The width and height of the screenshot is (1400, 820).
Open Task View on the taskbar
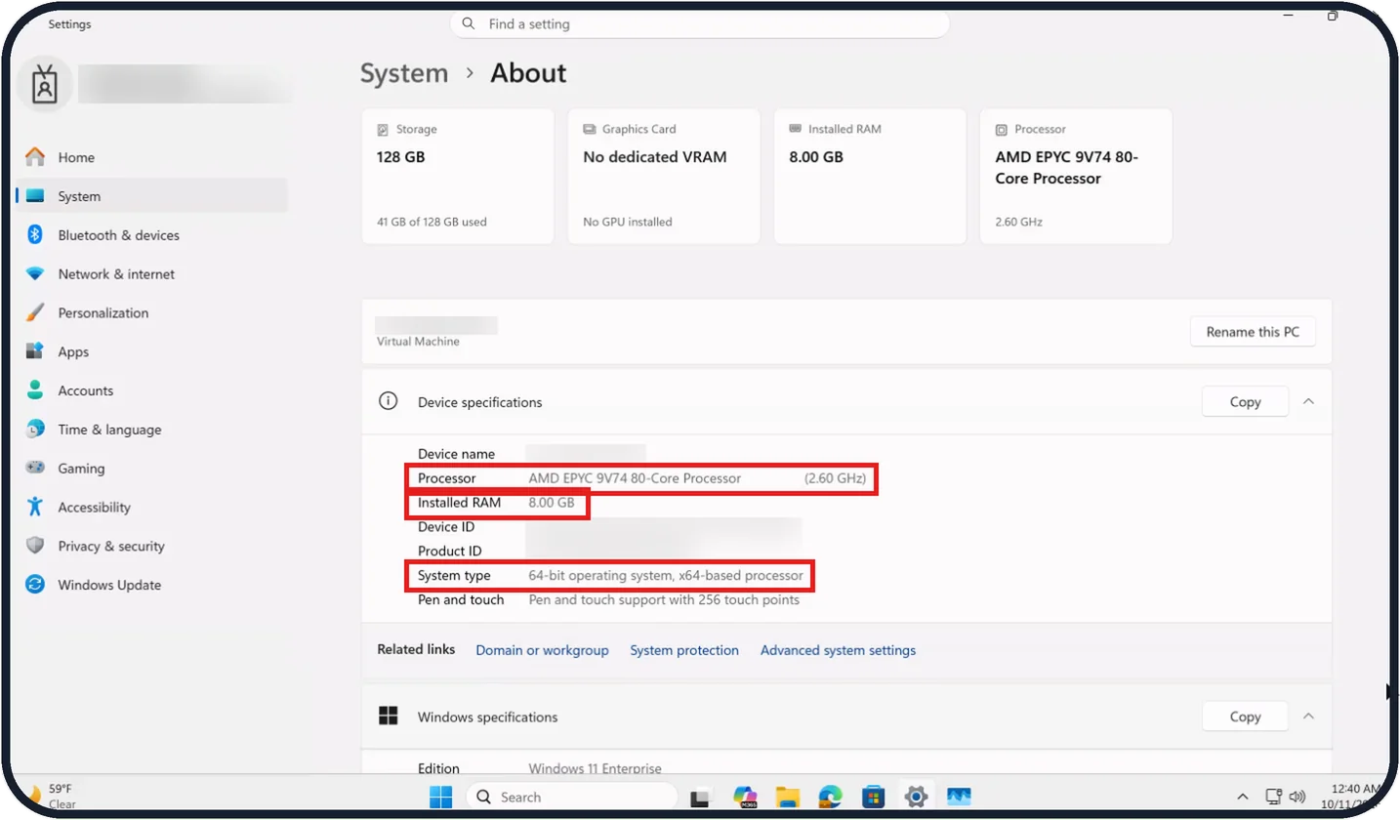tap(700, 797)
